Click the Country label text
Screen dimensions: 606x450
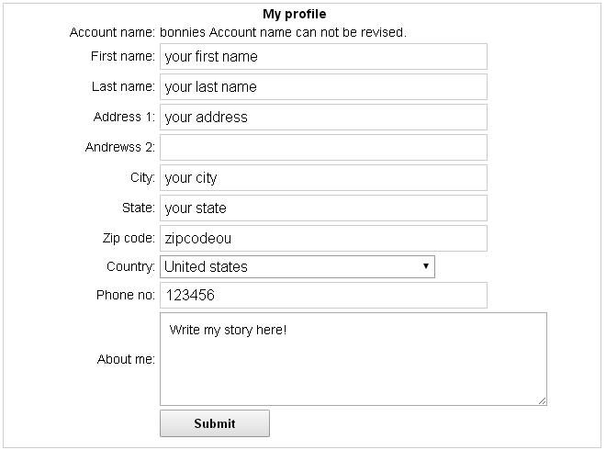(x=130, y=266)
